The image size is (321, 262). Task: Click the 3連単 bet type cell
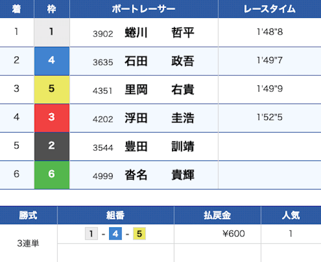[x=28, y=243]
